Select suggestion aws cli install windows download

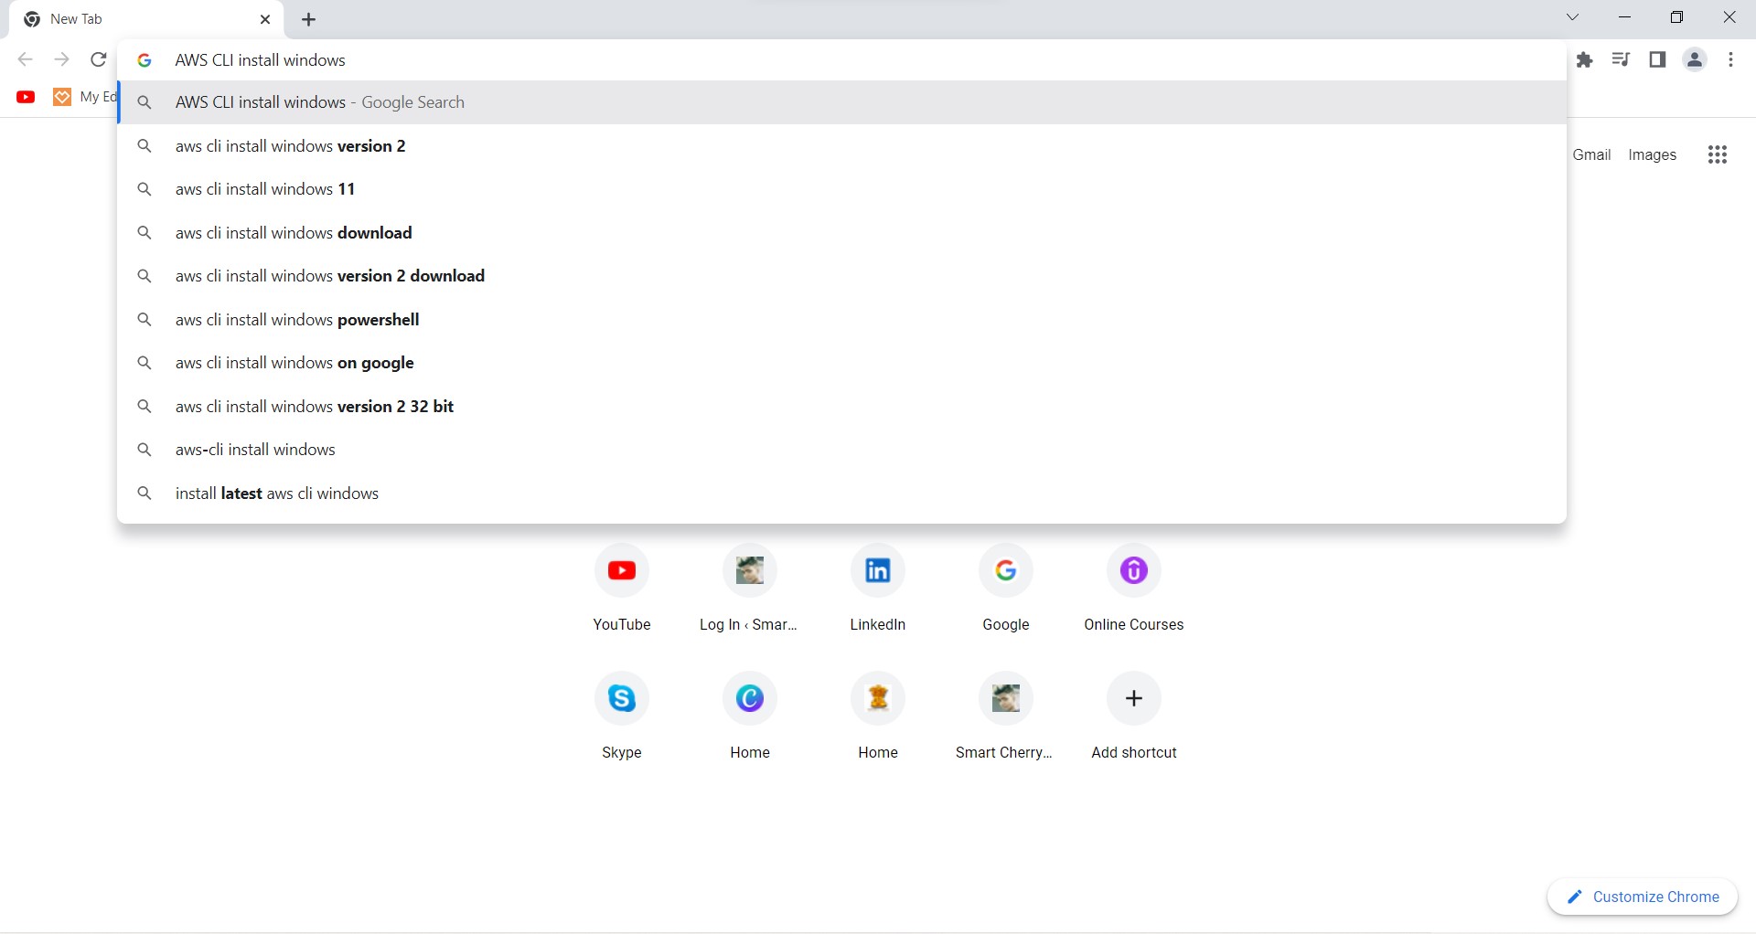point(293,232)
